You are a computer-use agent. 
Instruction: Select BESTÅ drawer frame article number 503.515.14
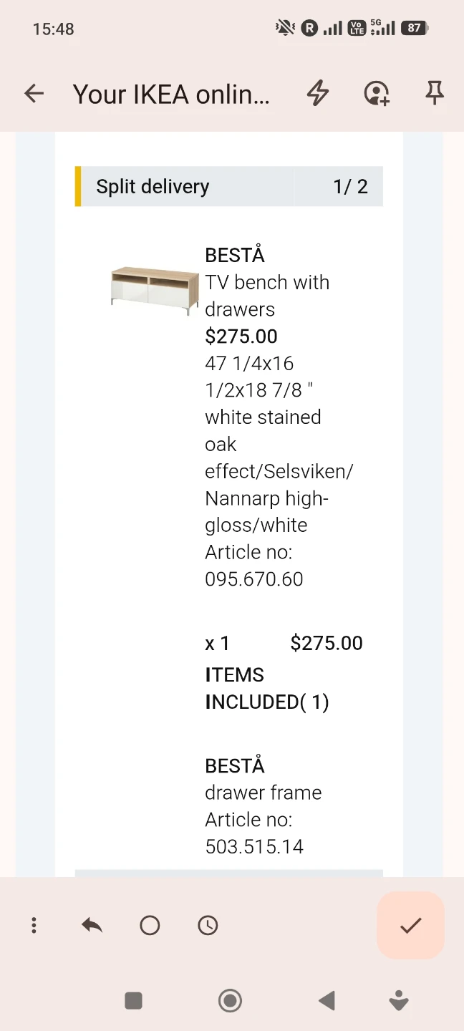[254, 846]
